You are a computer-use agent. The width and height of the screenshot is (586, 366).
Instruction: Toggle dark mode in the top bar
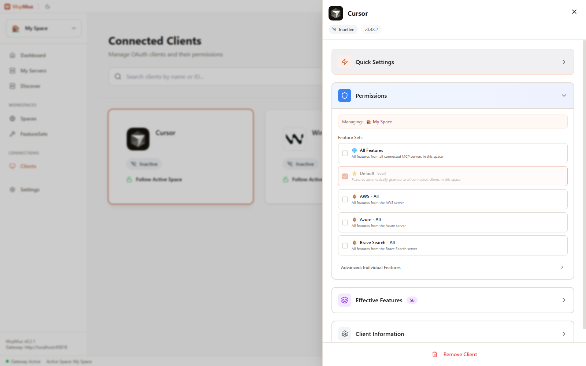(x=47, y=6)
